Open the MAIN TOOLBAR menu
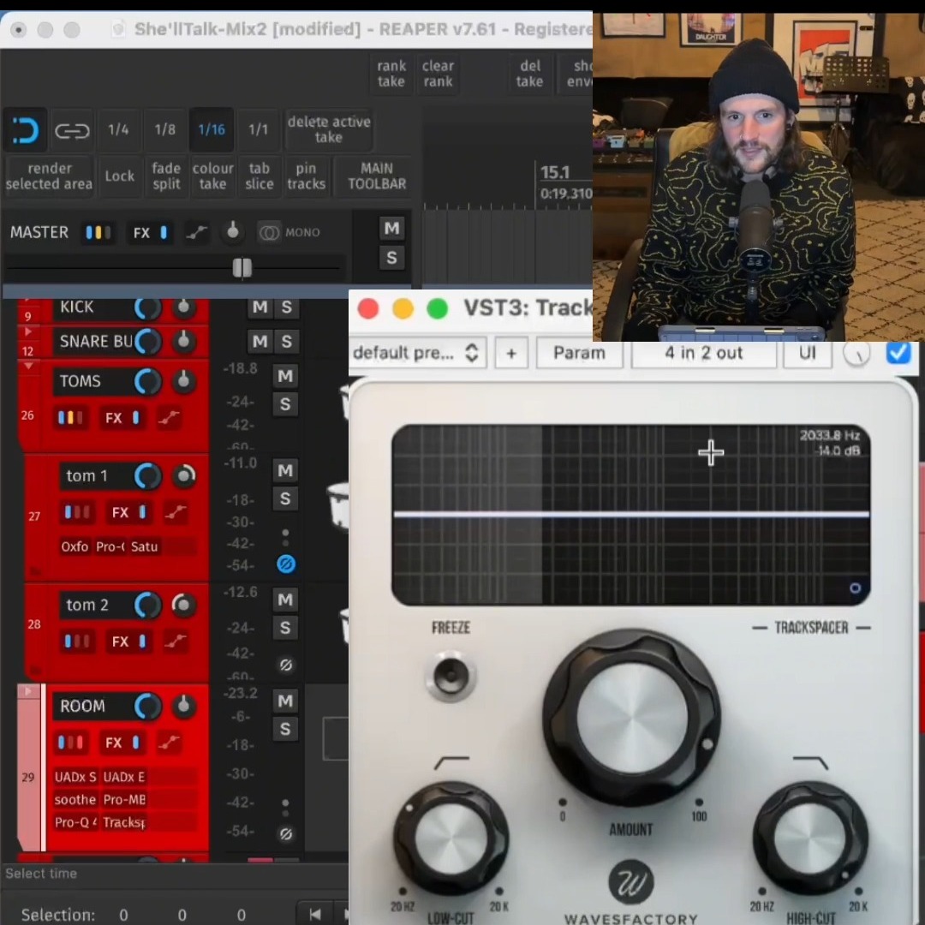Screen dimensions: 925x925 point(375,176)
